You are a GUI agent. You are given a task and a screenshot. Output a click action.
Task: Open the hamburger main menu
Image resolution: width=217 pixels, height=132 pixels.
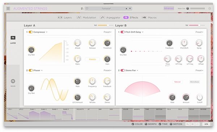(8, 9)
